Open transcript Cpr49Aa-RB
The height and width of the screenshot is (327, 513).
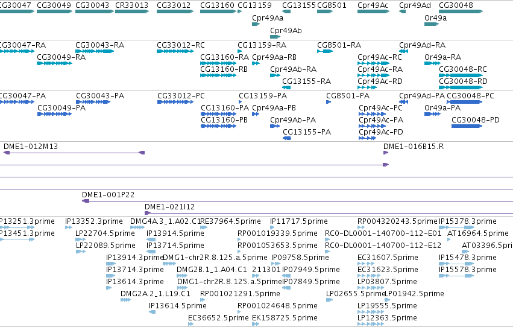pos(256,63)
